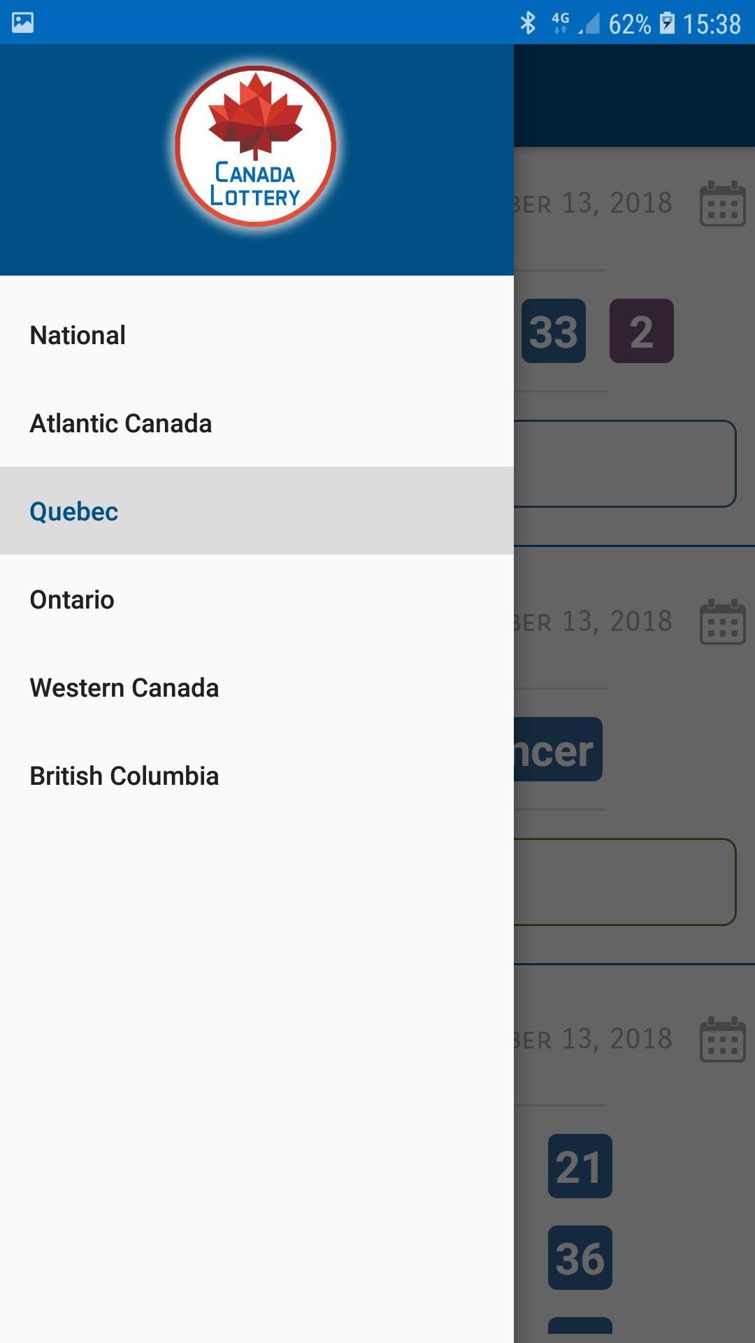
Task: Tap the battery icon in the status bar
Action: 668,23
